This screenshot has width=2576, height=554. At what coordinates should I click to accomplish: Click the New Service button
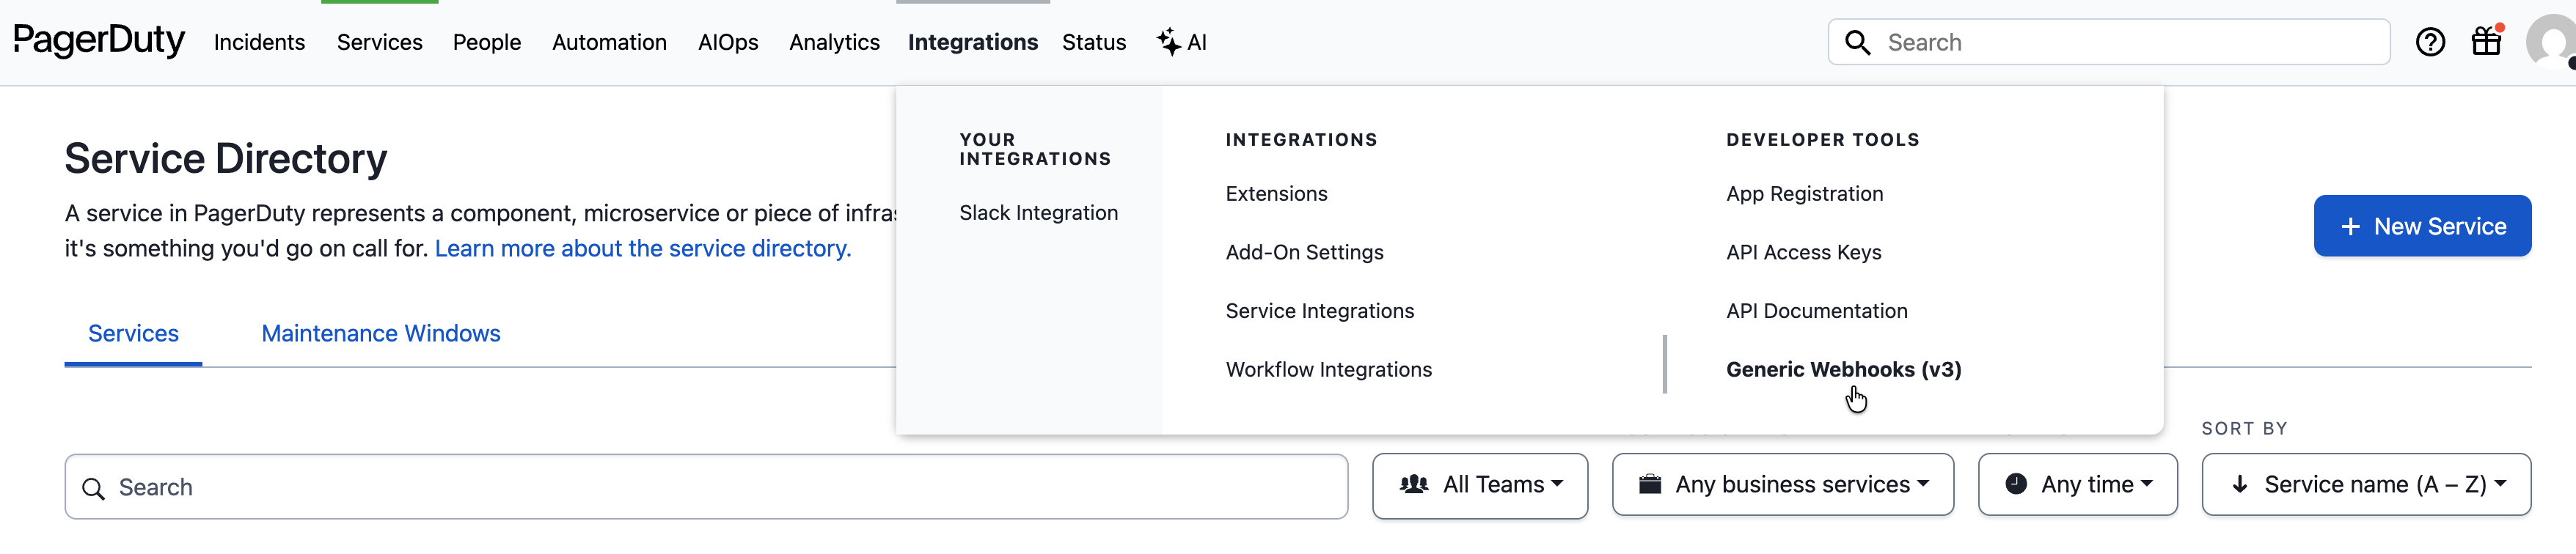[2422, 226]
